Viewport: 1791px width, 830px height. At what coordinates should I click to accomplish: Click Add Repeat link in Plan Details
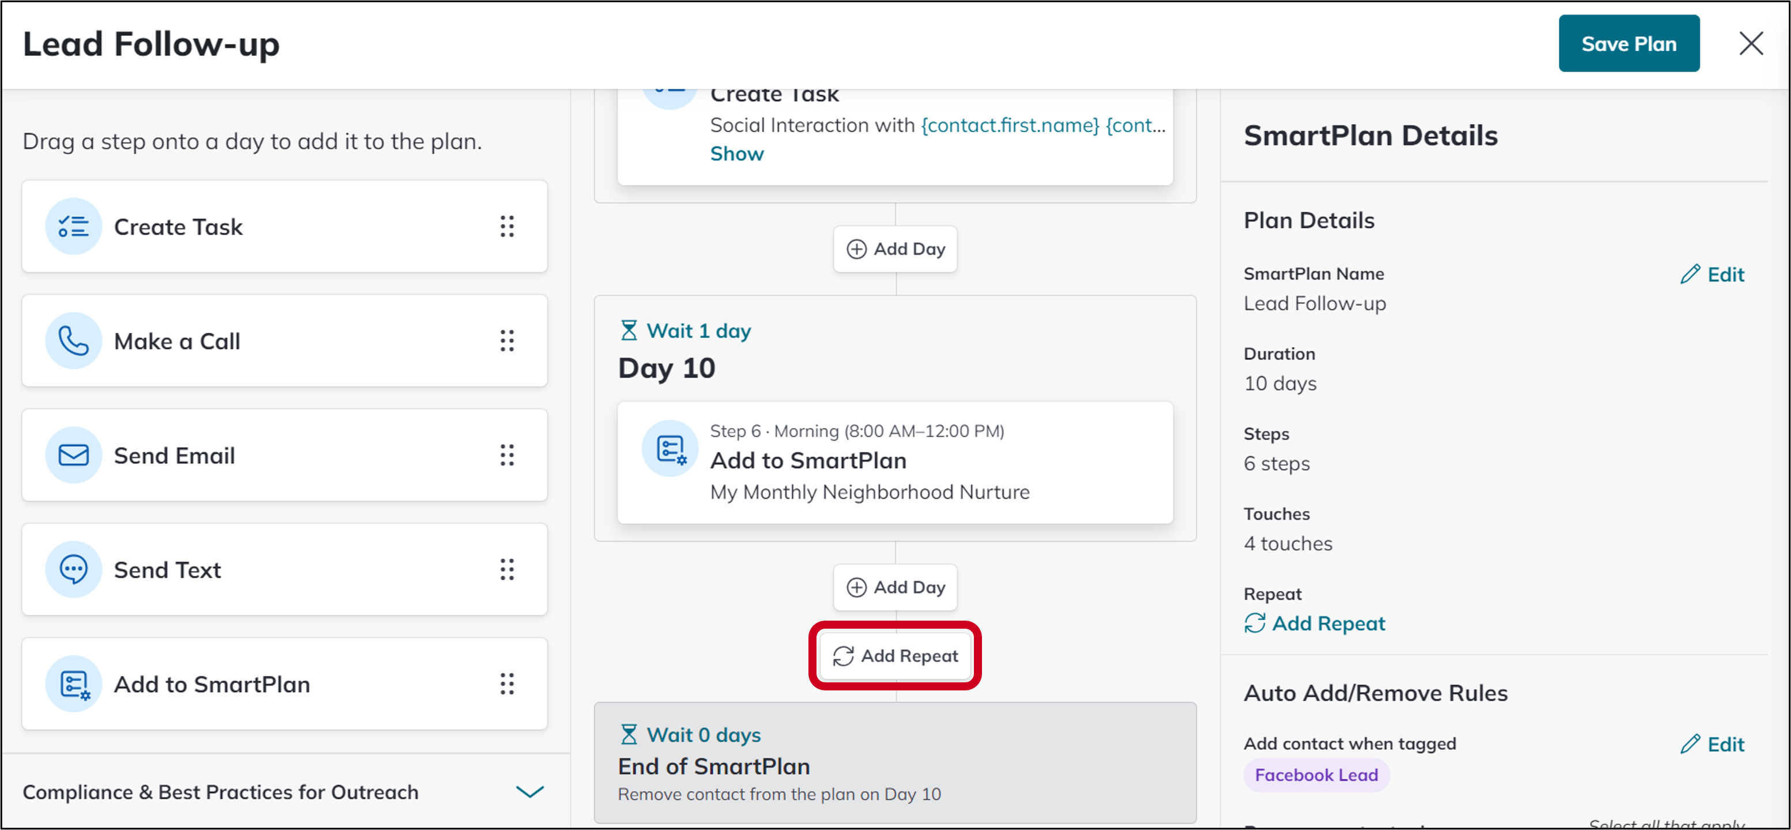(1315, 624)
